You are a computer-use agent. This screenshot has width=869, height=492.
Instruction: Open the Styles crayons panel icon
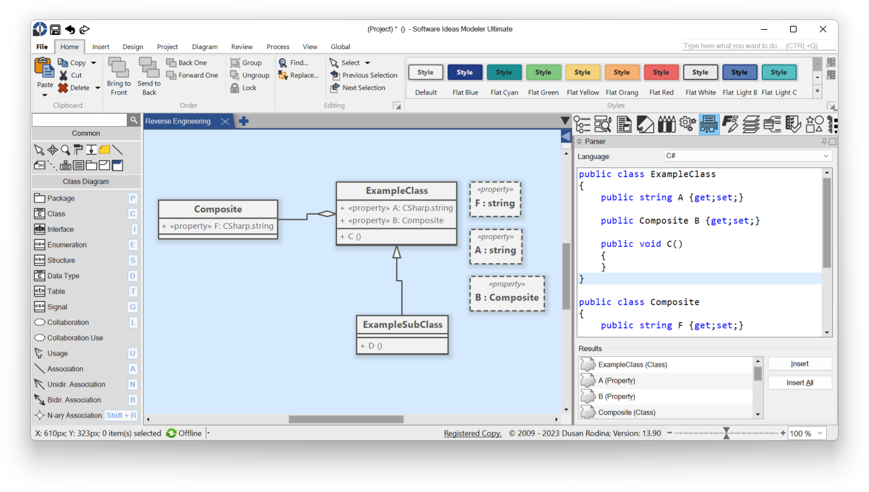tap(667, 123)
